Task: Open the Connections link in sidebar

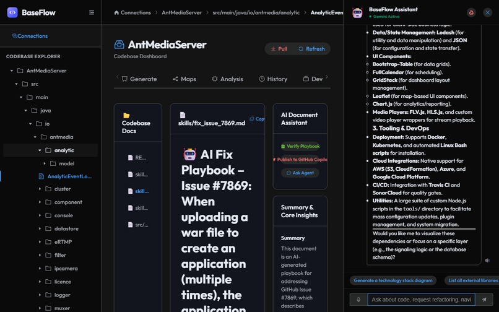Action: click(30, 36)
